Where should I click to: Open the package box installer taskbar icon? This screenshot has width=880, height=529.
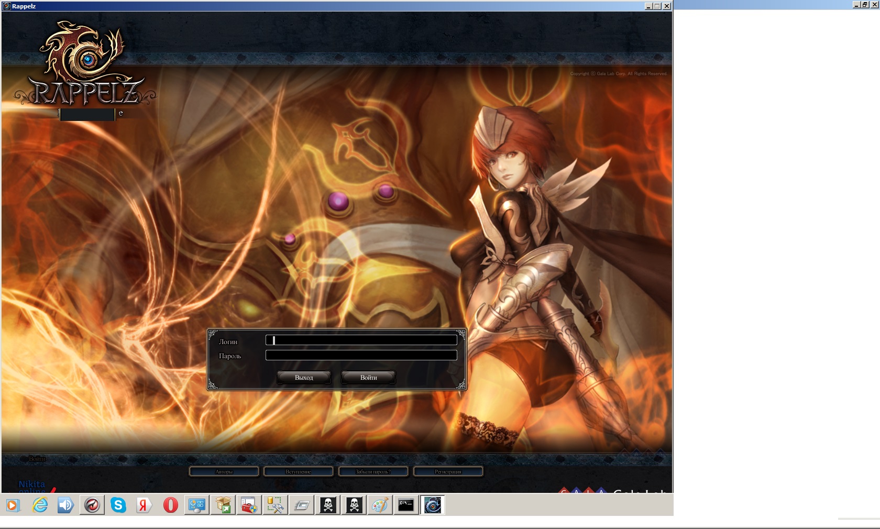[223, 505]
